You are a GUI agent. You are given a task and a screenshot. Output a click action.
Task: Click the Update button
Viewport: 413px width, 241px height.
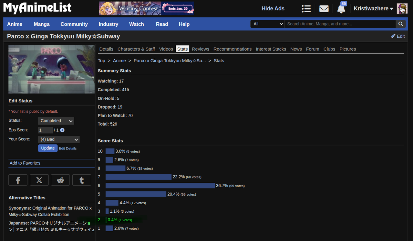(48, 148)
